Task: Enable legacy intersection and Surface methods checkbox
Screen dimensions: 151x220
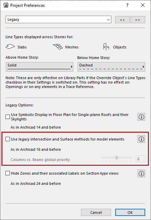Action: pyautogui.click(x=8, y=139)
